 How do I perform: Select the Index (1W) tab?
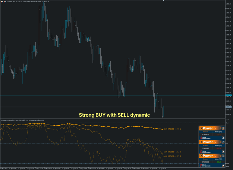pos(218,159)
